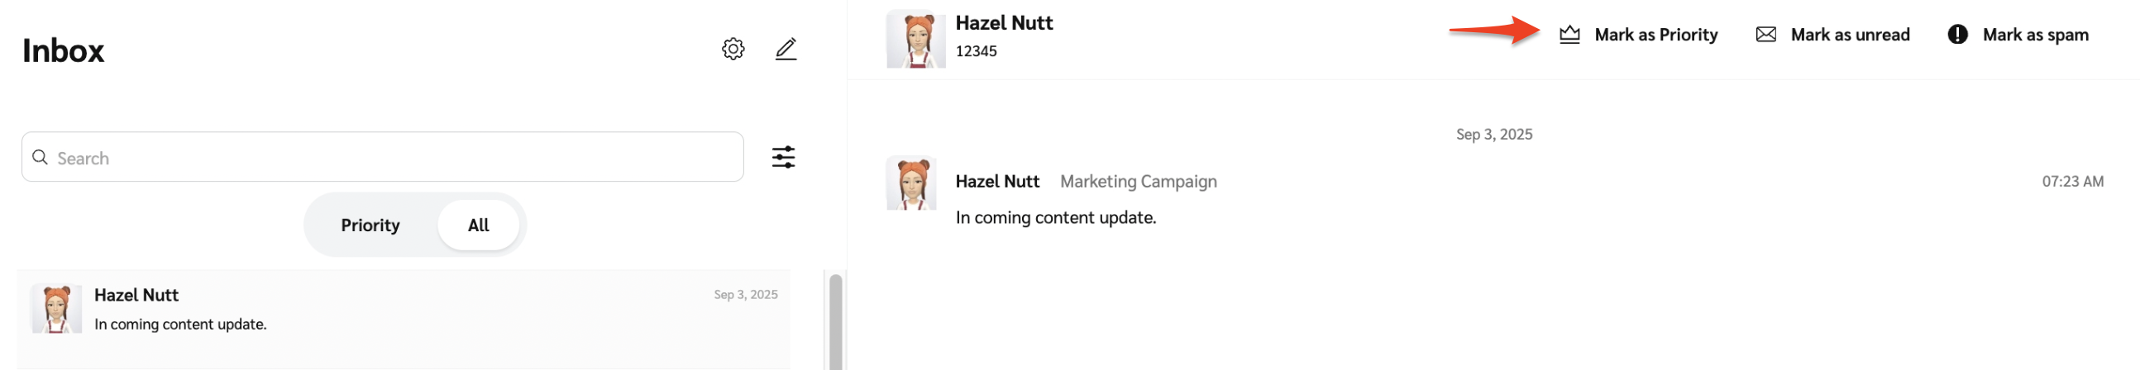Switch to the Priority tab
2140x370 pixels.
(370, 225)
